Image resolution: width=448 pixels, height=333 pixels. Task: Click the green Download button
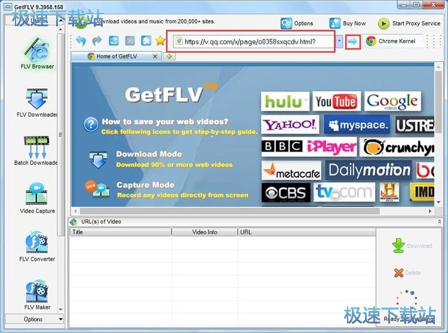tap(412, 245)
